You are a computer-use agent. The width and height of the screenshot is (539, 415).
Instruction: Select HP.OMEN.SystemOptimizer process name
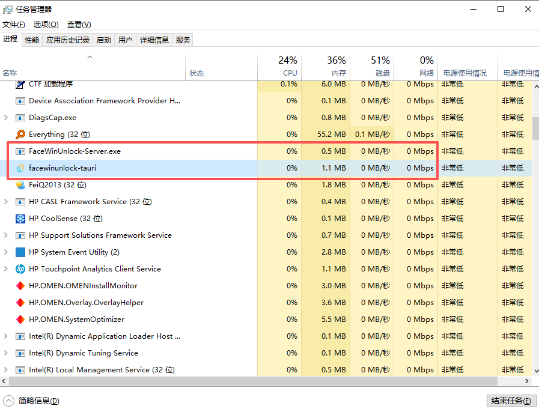pos(76,320)
